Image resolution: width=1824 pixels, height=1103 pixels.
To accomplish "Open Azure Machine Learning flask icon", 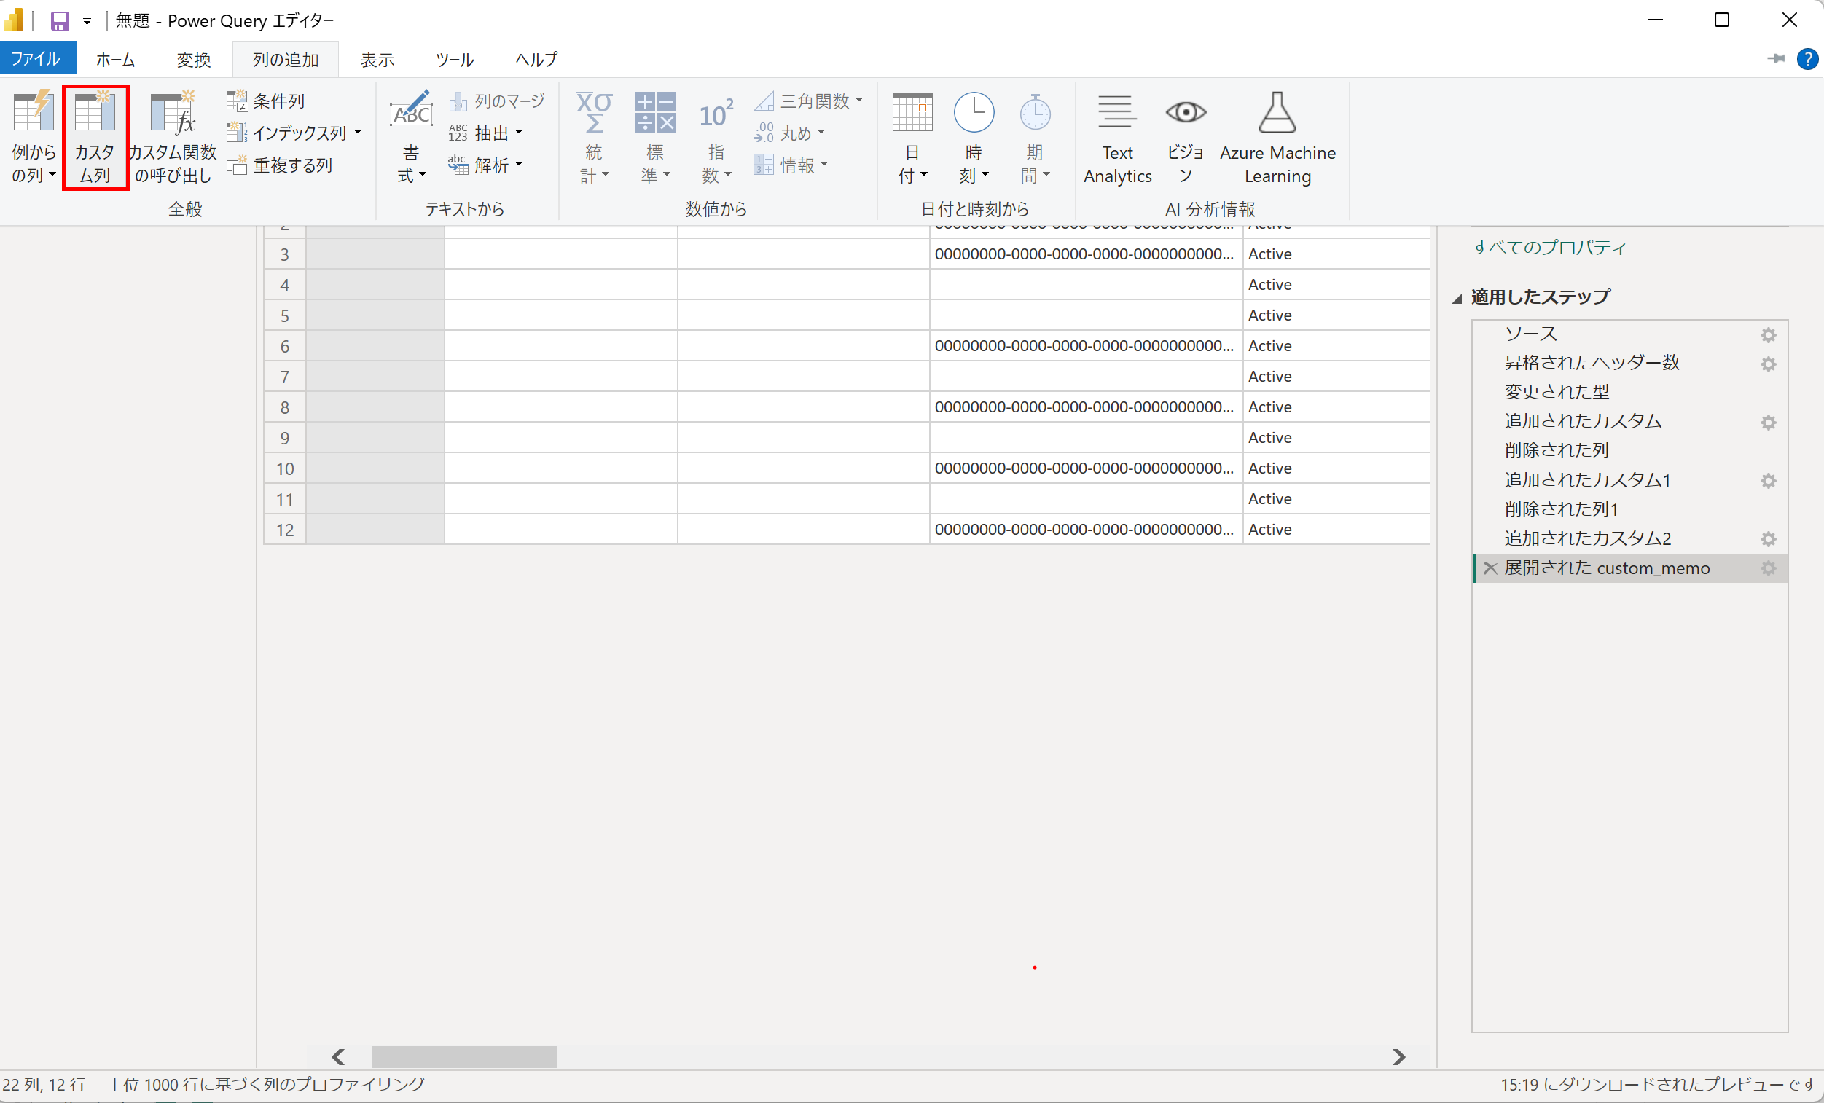I will click(x=1277, y=112).
